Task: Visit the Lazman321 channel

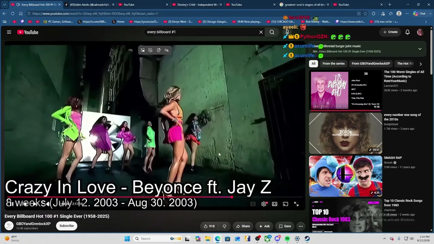Action: (391, 86)
